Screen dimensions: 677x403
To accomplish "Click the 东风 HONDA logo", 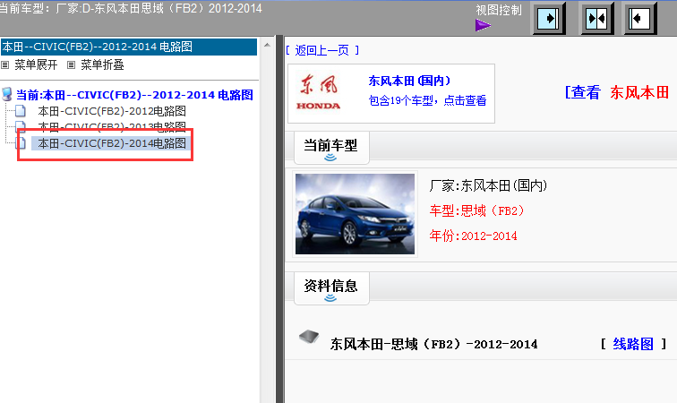I will point(319,92).
